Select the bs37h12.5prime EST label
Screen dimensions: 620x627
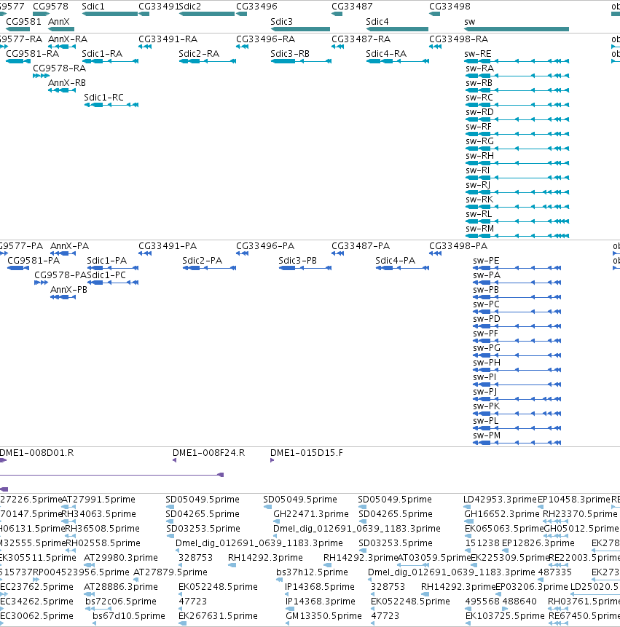point(312,572)
